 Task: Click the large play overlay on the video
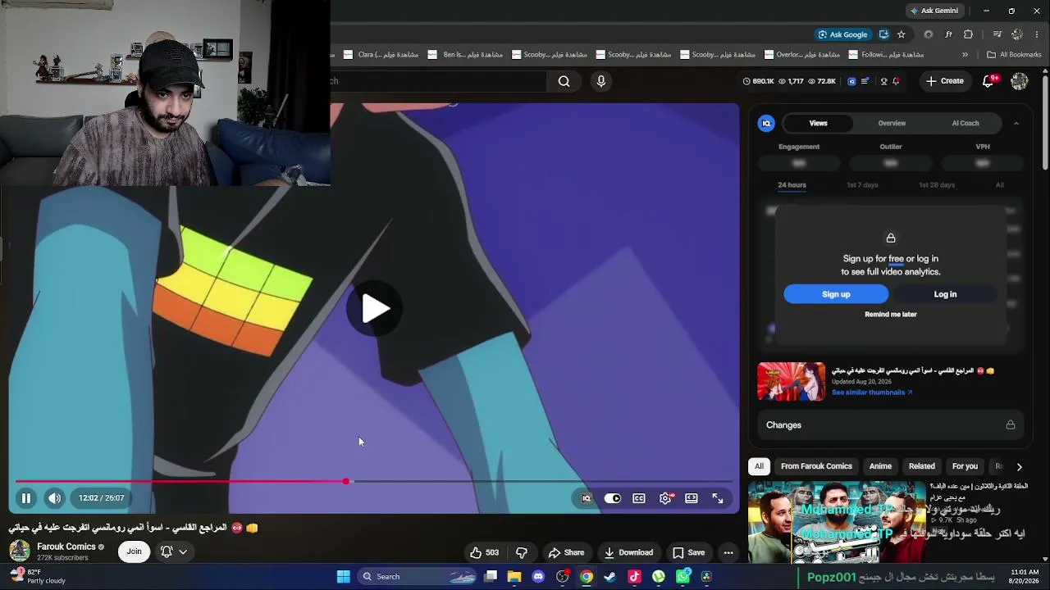pyautogui.click(x=376, y=309)
